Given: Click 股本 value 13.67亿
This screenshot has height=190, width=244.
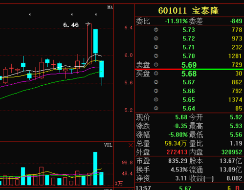Looking at the screenshot, I should [x=231, y=161].
